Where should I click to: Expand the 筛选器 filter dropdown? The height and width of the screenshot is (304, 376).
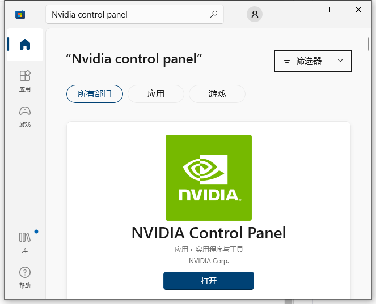coord(313,61)
